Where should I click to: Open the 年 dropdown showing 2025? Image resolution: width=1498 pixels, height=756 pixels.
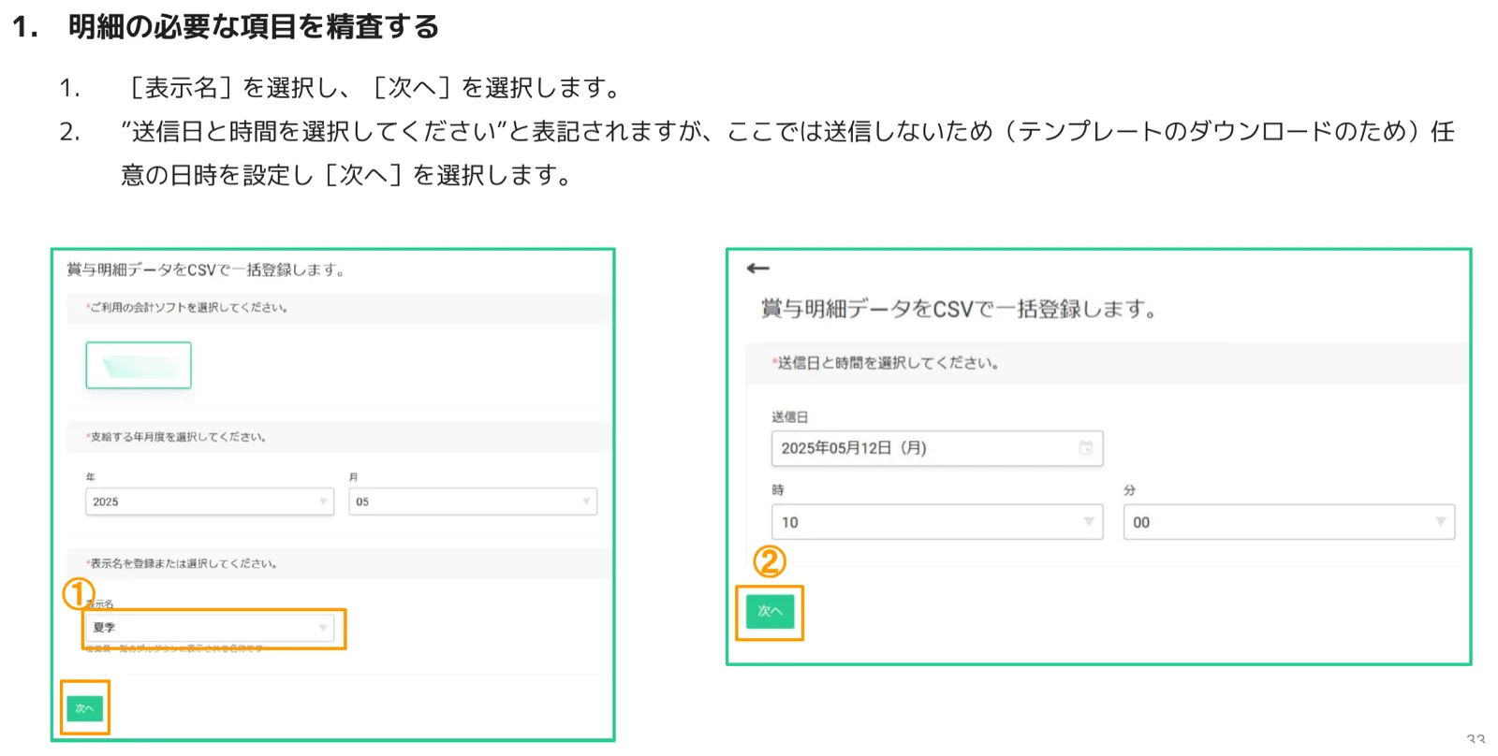click(210, 502)
